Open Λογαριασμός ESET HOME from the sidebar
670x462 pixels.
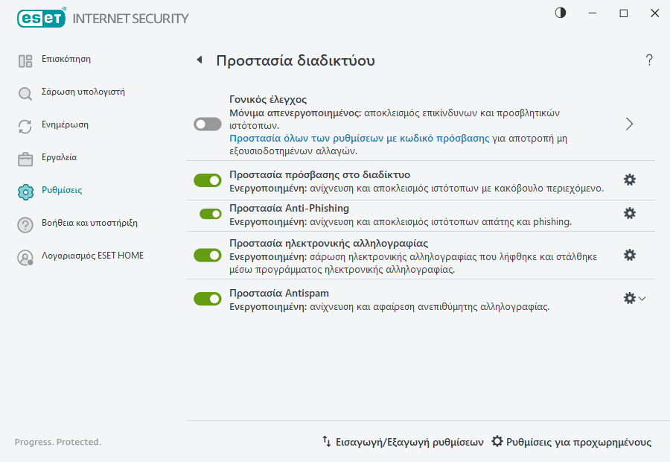point(25,256)
